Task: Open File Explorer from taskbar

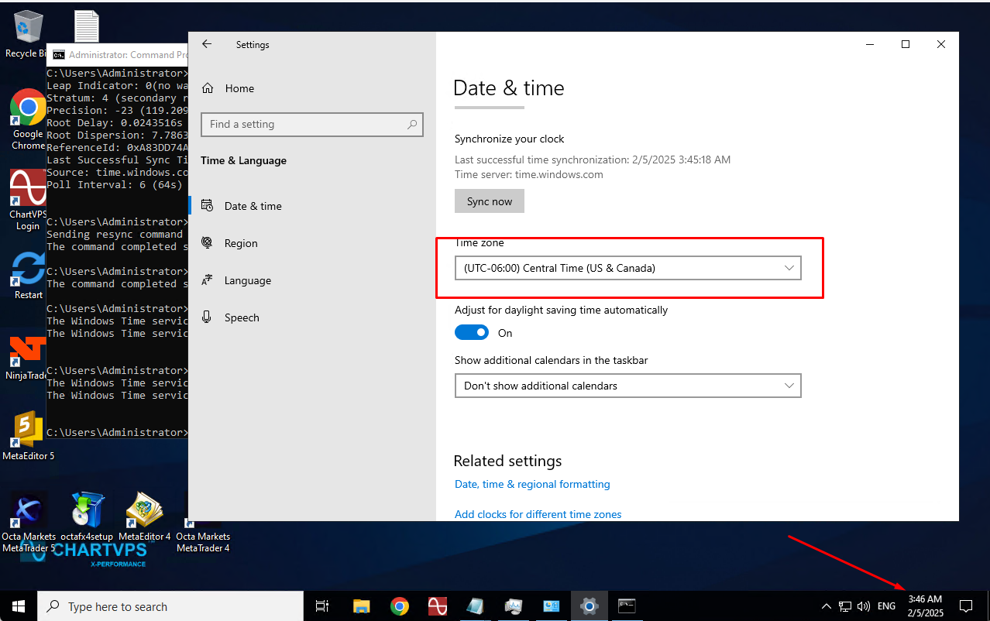Action: point(362,606)
